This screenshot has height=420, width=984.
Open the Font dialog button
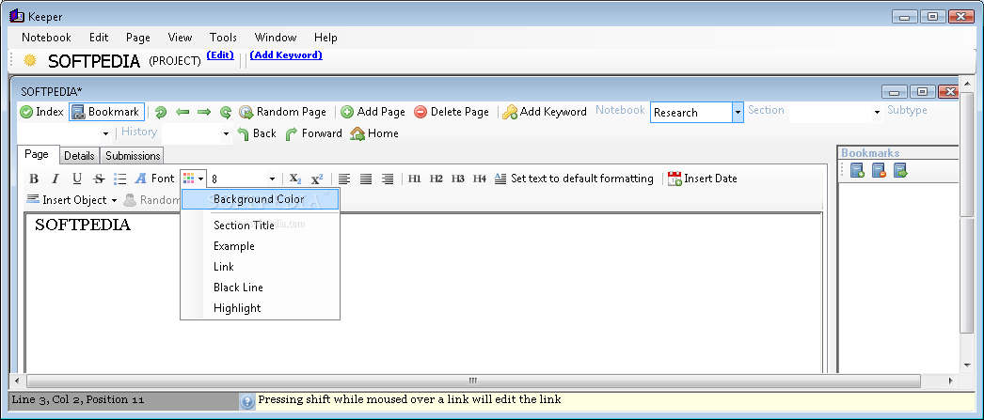pos(154,179)
